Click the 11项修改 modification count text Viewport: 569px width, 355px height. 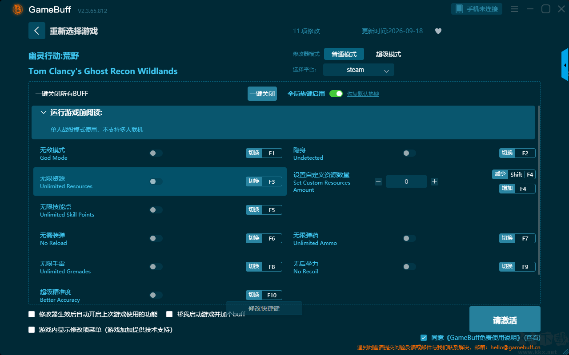(306, 31)
